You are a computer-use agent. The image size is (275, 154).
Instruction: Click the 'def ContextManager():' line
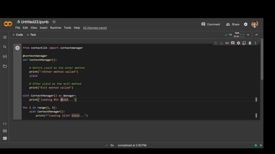coord(40,60)
